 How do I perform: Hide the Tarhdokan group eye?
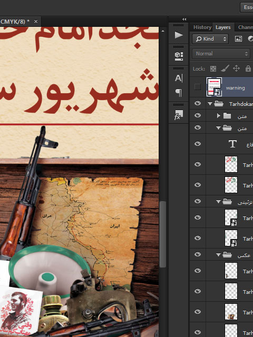tap(198, 103)
